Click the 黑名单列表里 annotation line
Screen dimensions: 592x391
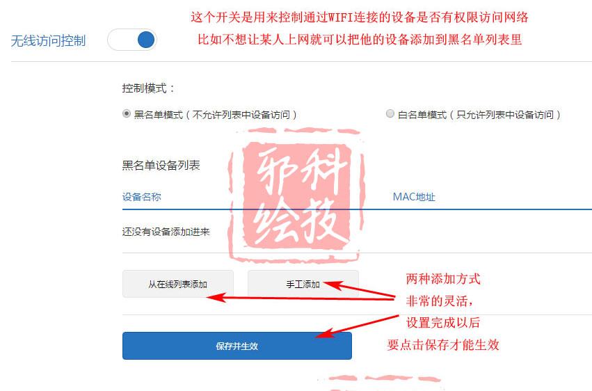(x=360, y=39)
